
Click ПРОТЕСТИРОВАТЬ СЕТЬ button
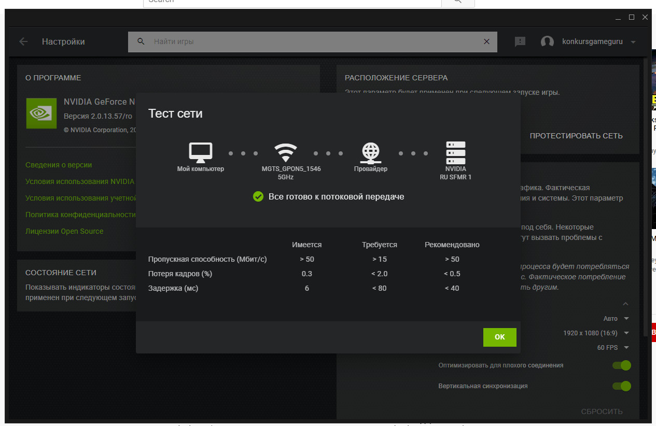[576, 136]
